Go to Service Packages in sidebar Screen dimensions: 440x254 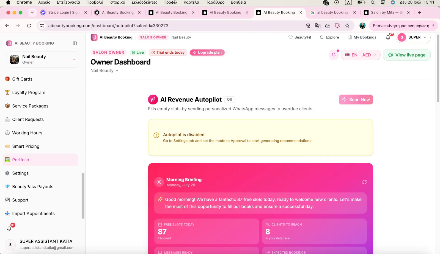[40, 106]
